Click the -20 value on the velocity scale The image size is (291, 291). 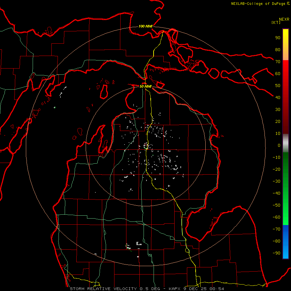(276, 169)
